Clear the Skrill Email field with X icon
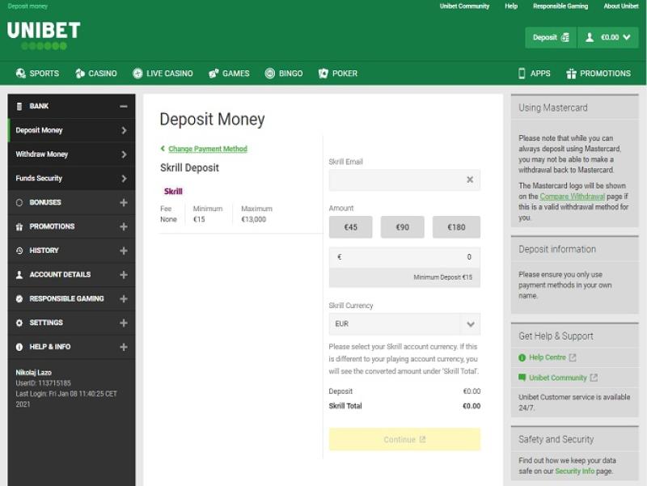The height and width of the screenshot is (486, 647). click(470, 180)
